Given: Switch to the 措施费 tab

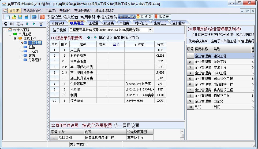Looking at the screenshot, I should coord(109,23).
